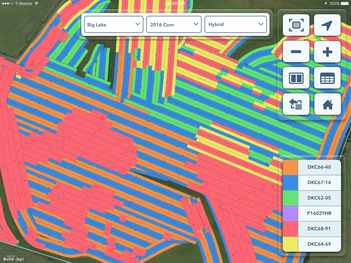Tap the Wi-Fi status bar icon

tap(36, 4)
